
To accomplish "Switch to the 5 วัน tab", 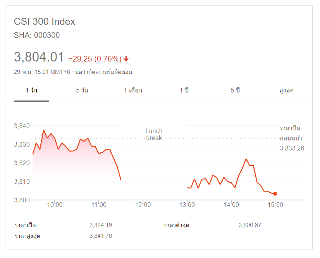I will (82, 91).
